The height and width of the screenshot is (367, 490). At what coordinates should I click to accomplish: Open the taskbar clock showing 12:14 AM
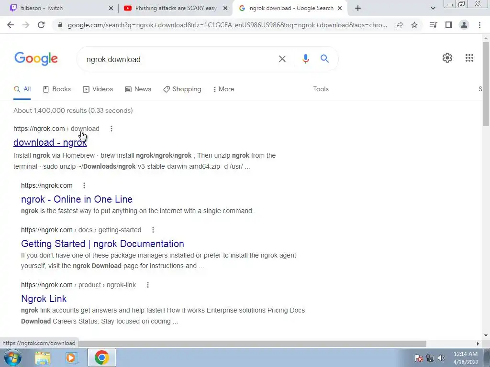pyautogui.click(x=466, y=358)
